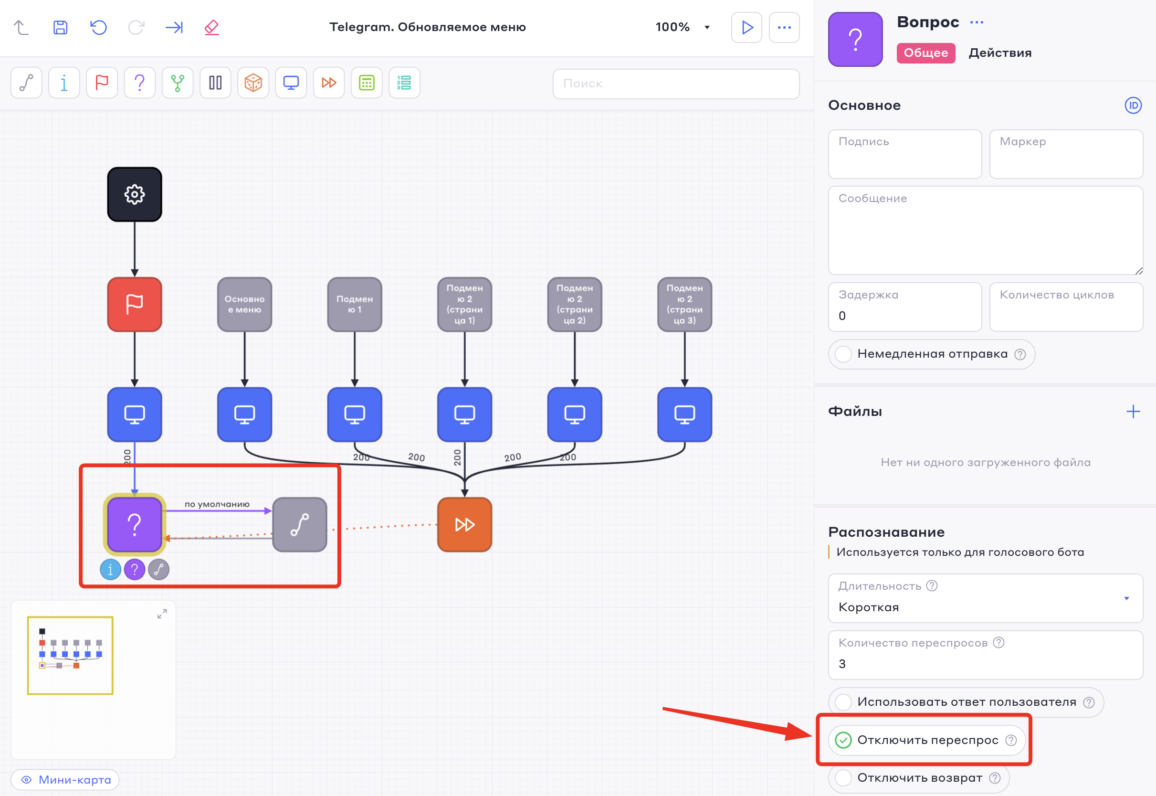
Task: Toggle the Мини-карта visibility button
Action: 65,780
